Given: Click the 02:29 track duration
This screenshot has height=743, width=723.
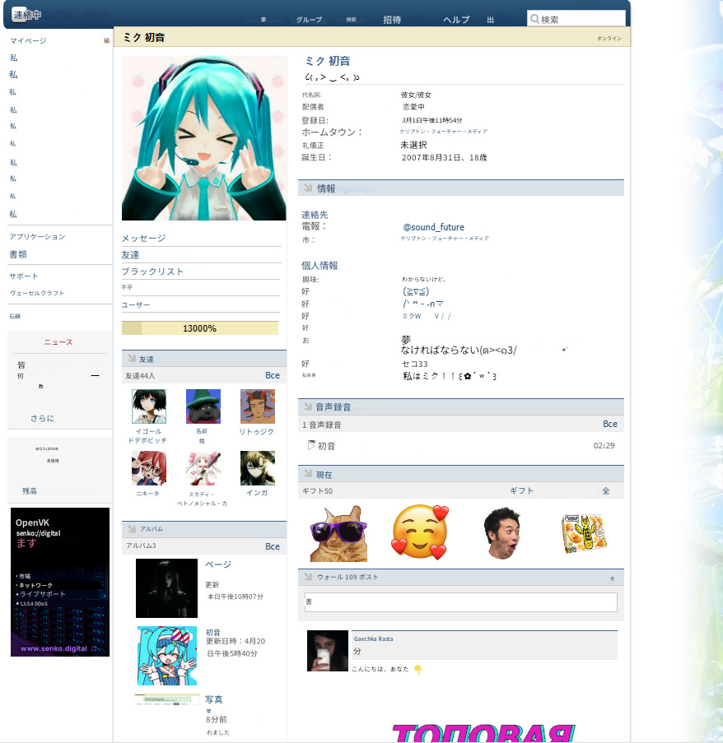Looking at the screenshot, I should coord(604,445).
